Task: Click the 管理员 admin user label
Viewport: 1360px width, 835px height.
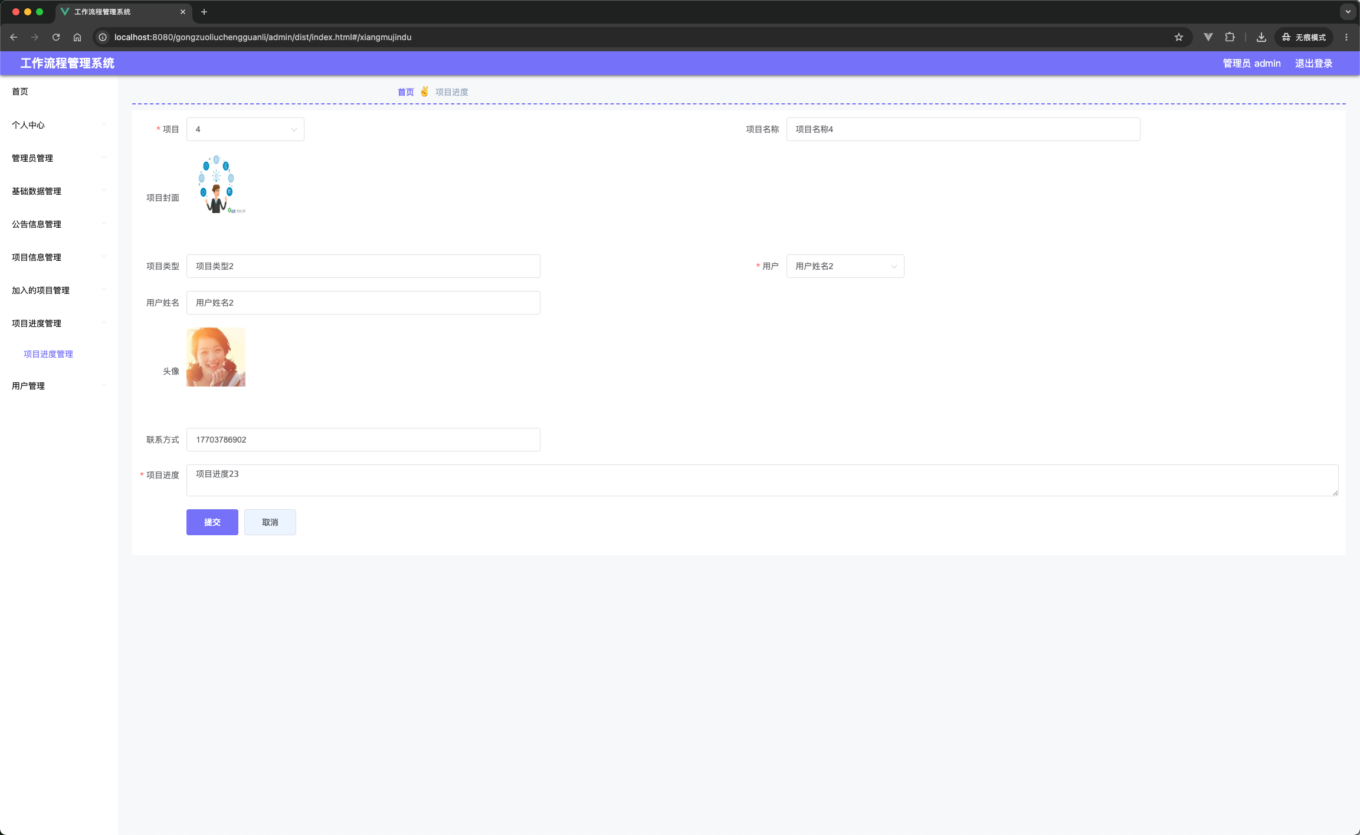Action: (1251, 63)
